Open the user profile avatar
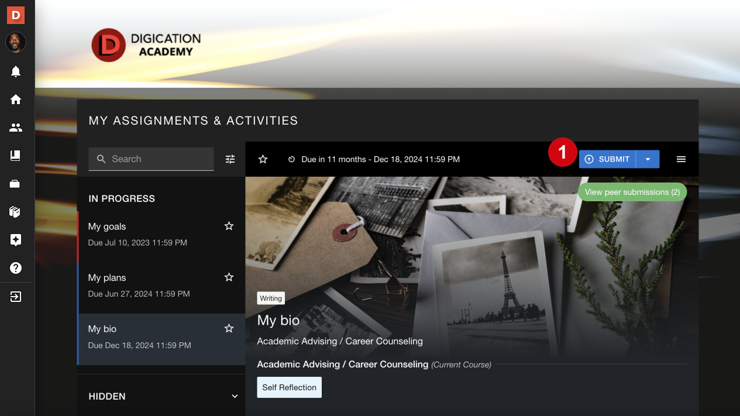The width and height of the screenshot is (740, 416). point(16,42)
